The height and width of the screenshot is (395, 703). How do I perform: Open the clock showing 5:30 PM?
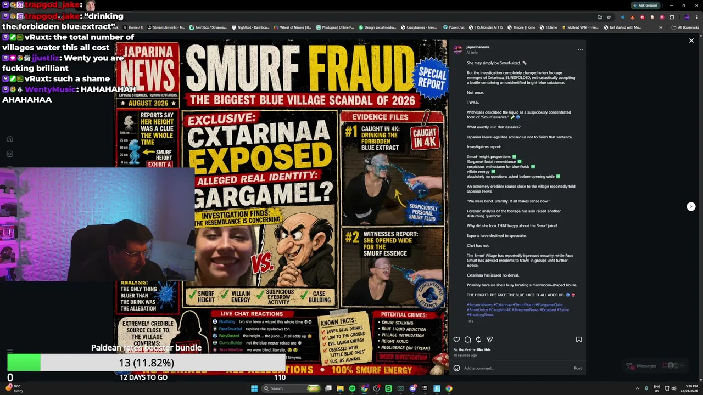pyautogui.click(x=688, y=388)
